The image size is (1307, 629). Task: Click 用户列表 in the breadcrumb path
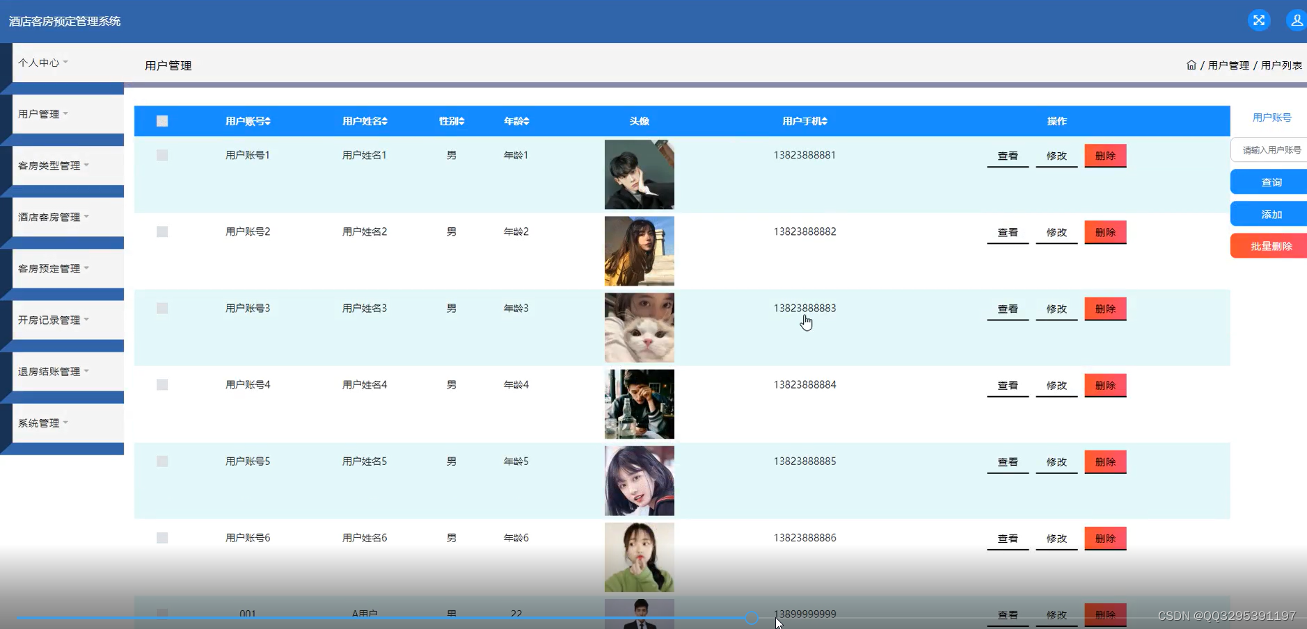(1281, 65)
